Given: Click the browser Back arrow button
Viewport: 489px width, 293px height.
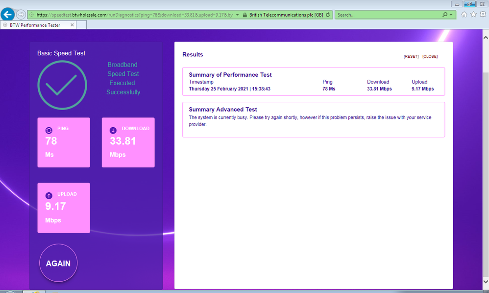Looking at the screenshot, I should click(x=8, y=15).
